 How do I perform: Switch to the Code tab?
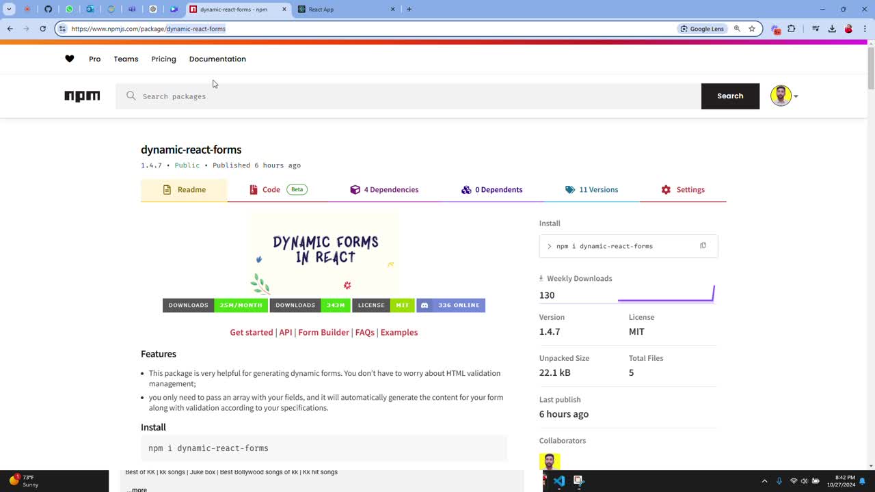pos(278,190)
